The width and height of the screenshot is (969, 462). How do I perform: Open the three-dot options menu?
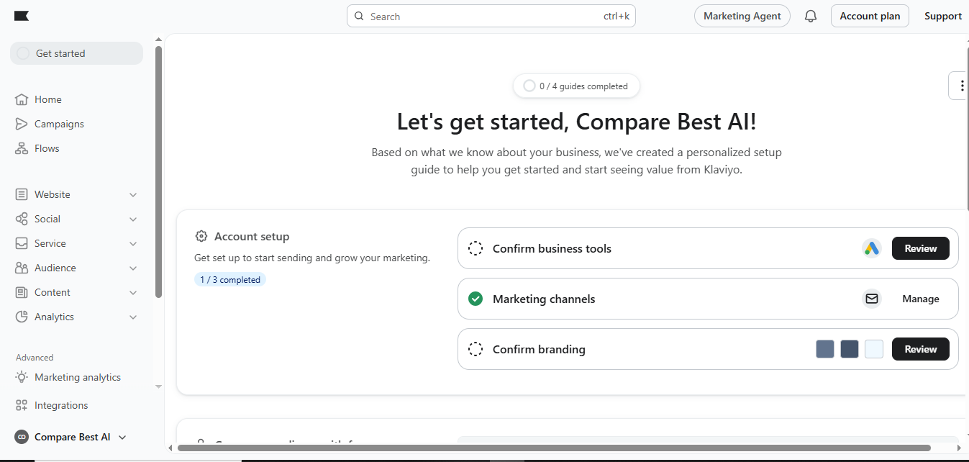[x=961, y=86]
